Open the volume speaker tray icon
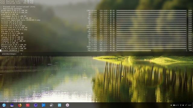The height and width of the screenshot is (108, 193). click(x=183, y=105)
